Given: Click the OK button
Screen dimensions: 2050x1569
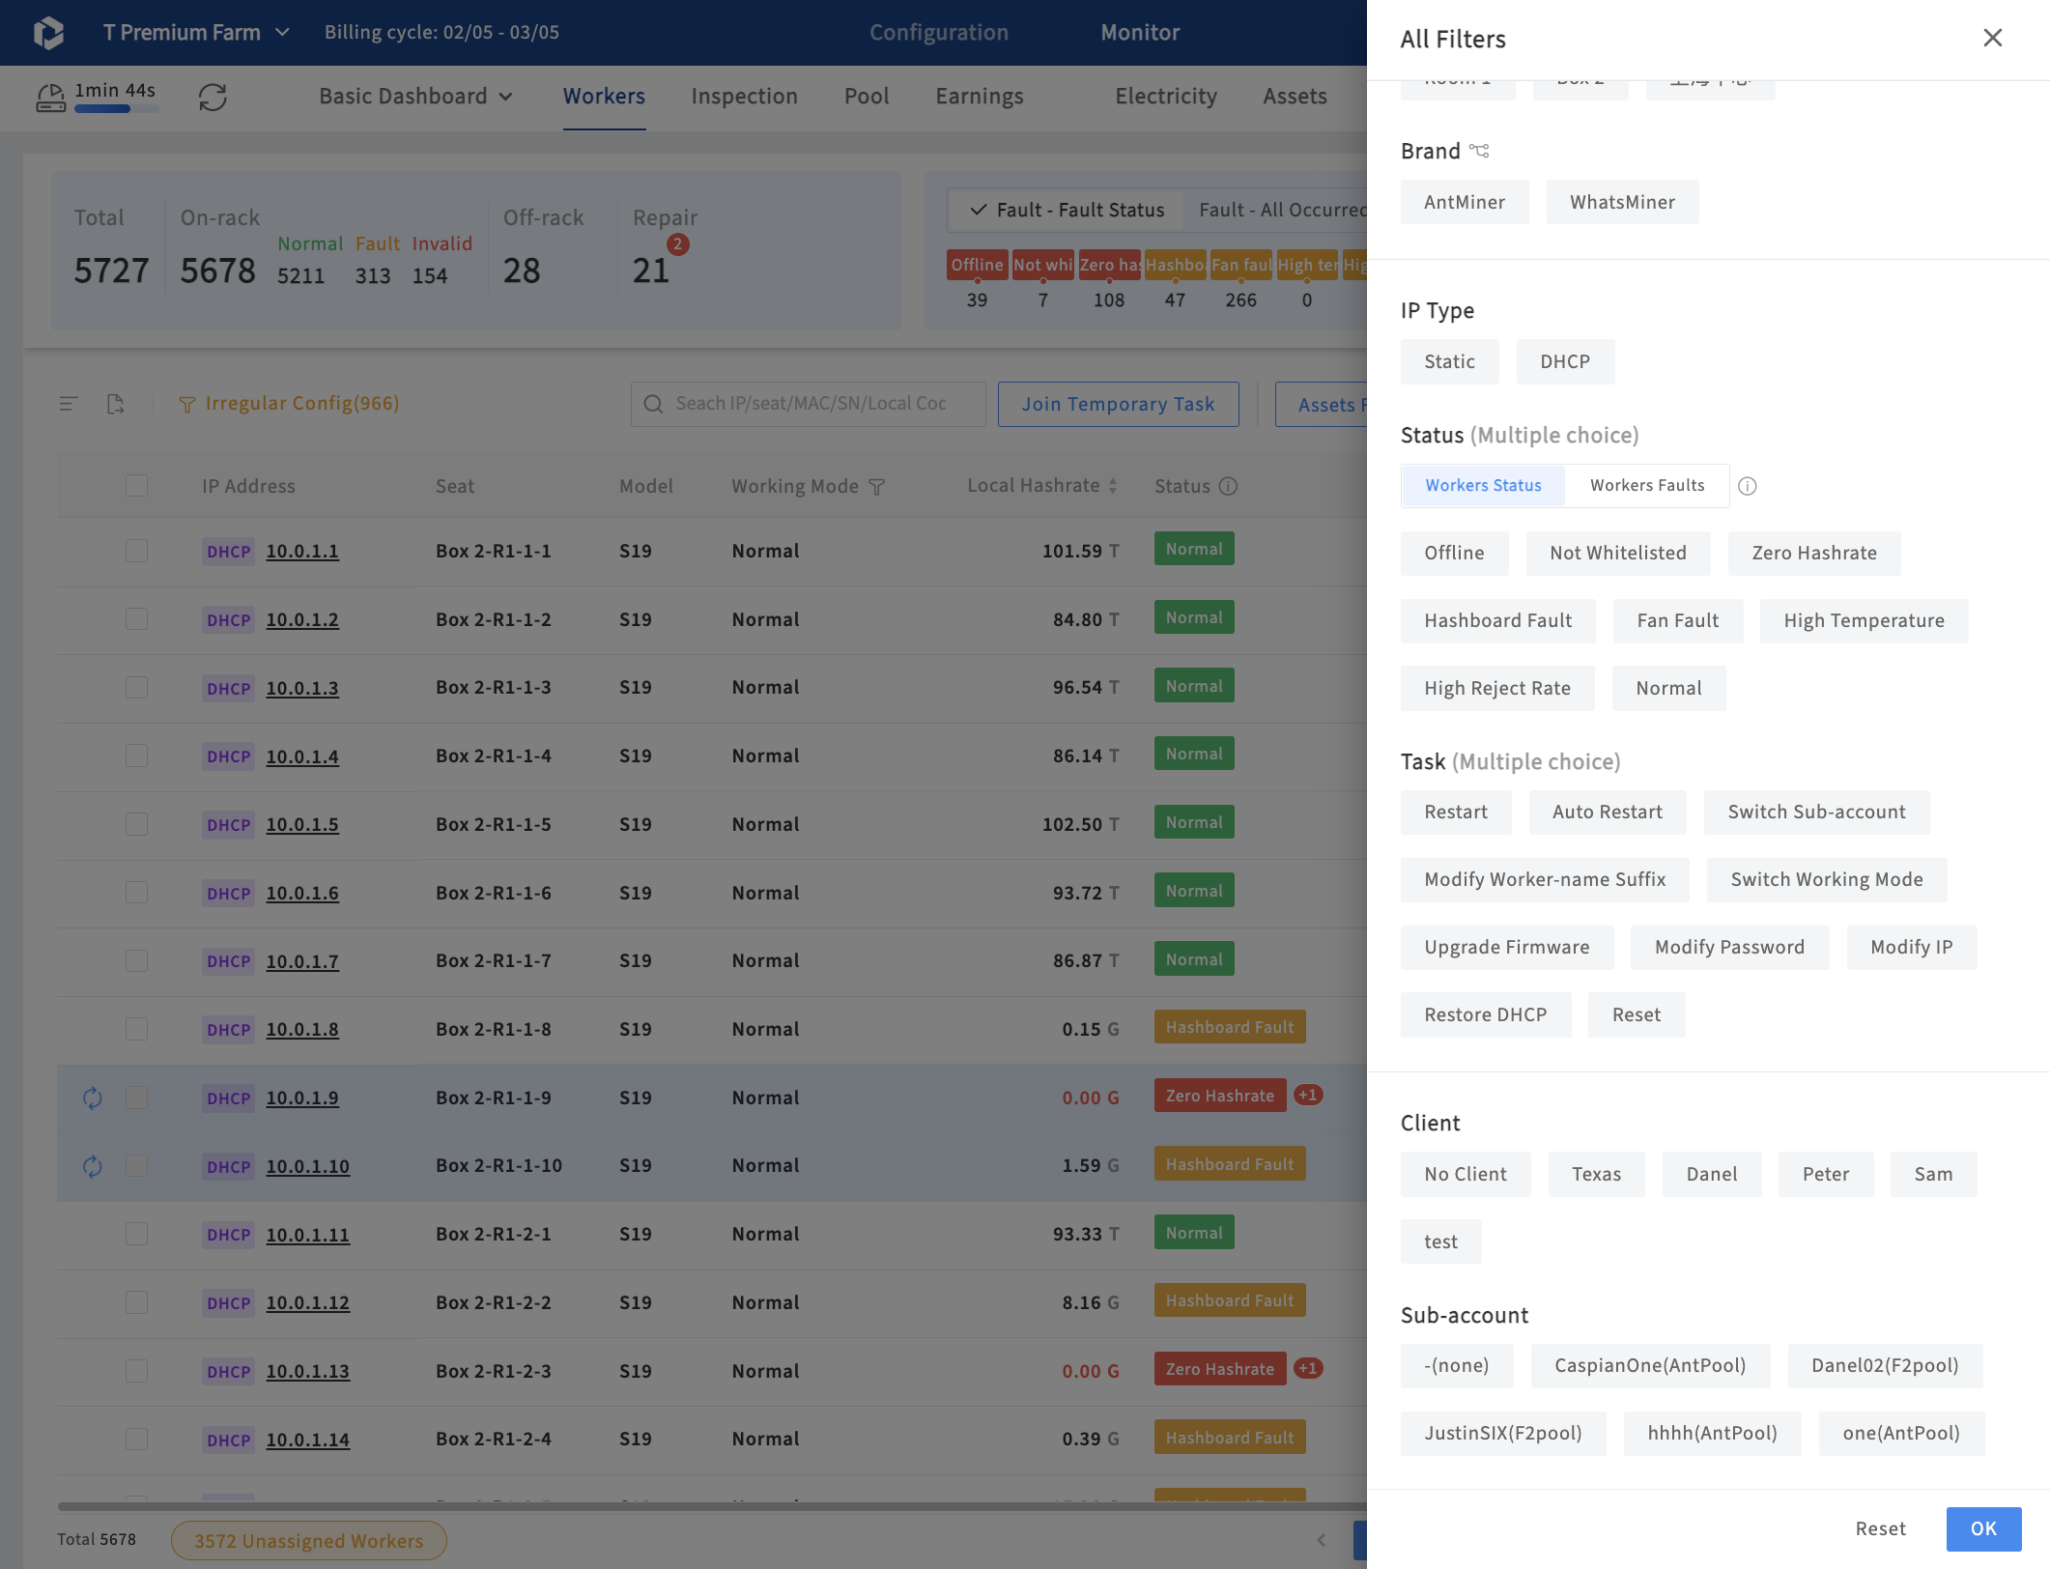Looking at the screenshot, I should coord(1983,1528).
